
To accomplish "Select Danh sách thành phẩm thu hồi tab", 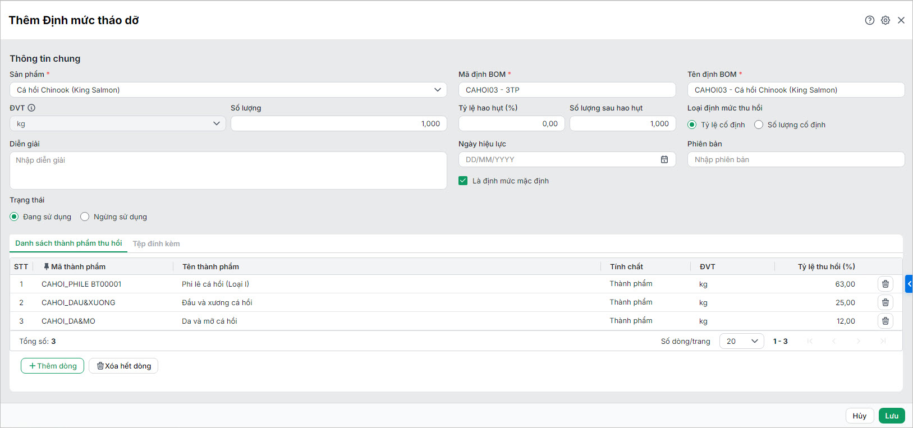I will [68, 243].
